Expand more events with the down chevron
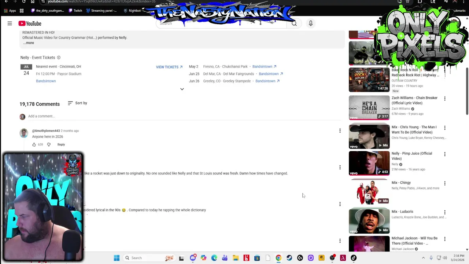Viewport: 469px width, 264px height. 182,89
